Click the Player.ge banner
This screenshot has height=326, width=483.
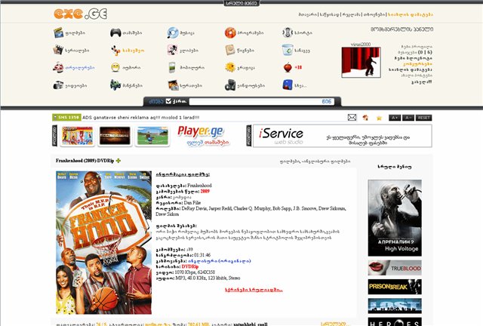point(203,136)
